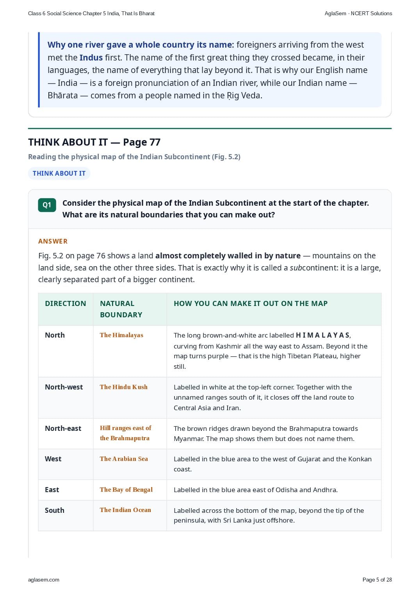
Task: Click the Fig. 5.2 subtitle text
Action: click(x=134, y=157)
